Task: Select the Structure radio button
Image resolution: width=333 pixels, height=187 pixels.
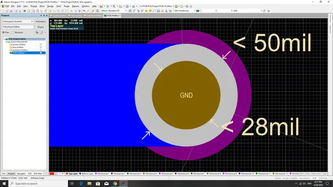Action: [x=13, y=32]
